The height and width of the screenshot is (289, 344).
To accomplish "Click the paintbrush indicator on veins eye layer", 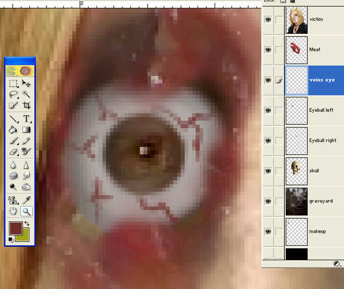I will point(279,80).
